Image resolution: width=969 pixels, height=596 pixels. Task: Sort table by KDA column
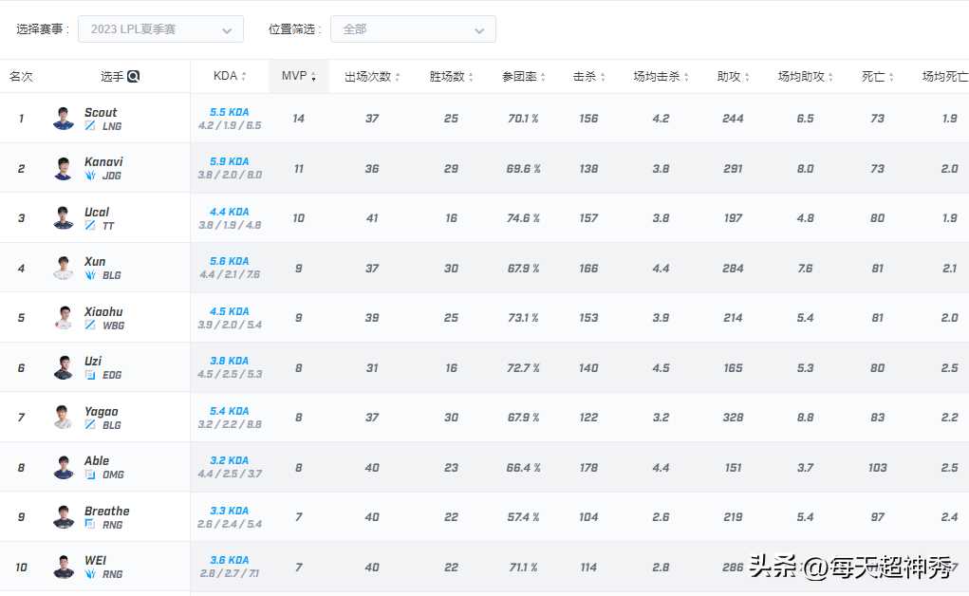[x=230, y=76]
